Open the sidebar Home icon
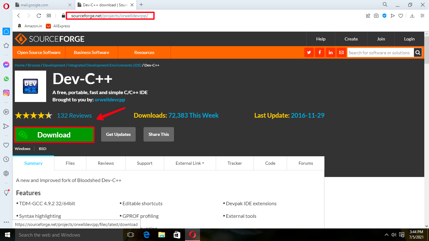Image resolution: width=429 pixels, height=241 pixels. tap(6, 31)
